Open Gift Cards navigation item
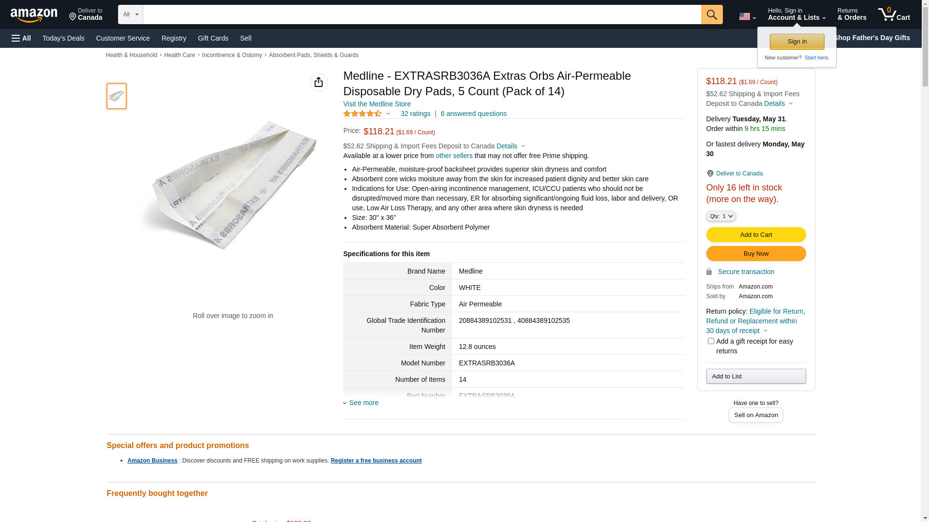This screenshot has height=522, width=929. coord(213,38)
